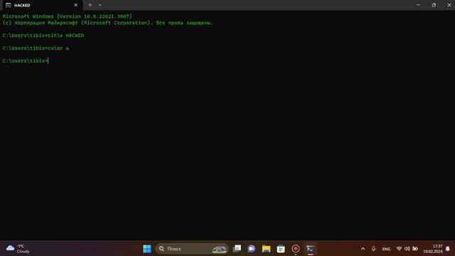Open the red record app on taskbar
Image resolution: width=455 pixels, height=256 pixels.
pos(296,249)
